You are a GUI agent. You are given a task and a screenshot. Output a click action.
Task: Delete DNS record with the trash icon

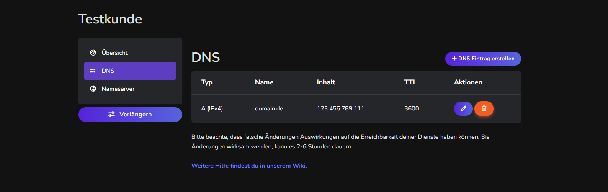[484, 109]
